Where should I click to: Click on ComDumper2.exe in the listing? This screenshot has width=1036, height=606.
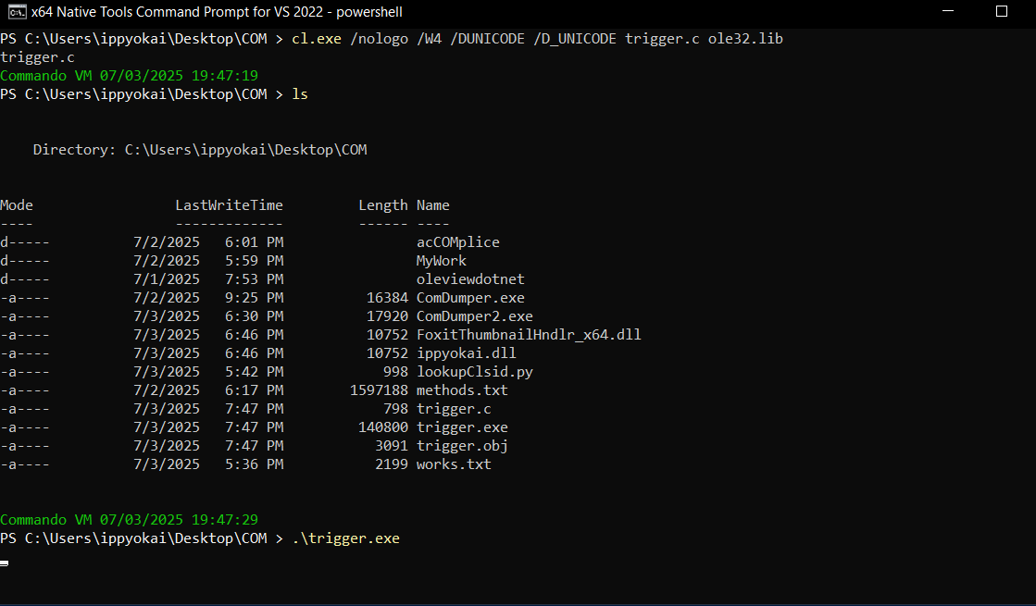[x=474, y=316]
